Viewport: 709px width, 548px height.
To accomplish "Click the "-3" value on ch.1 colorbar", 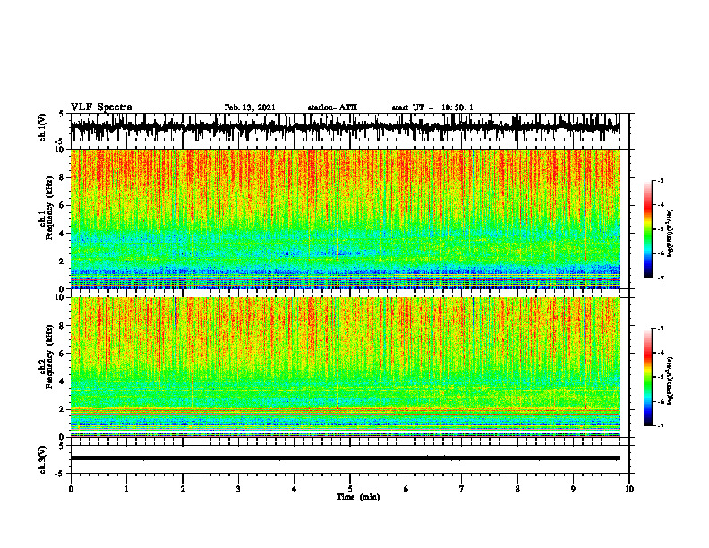I will [x=661, y=181].
